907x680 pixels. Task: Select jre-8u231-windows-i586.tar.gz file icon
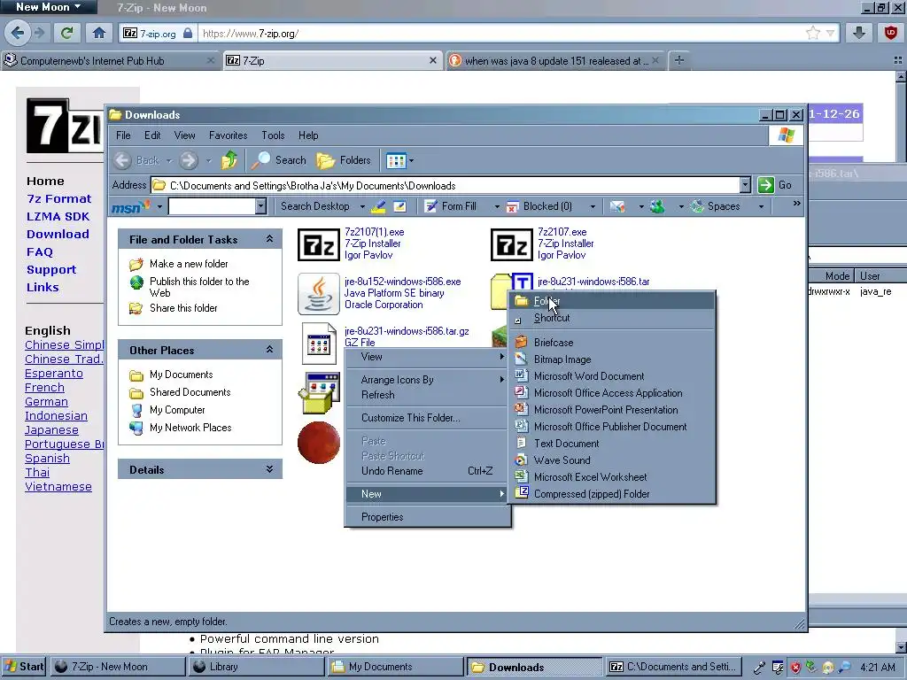pos(319,344)
